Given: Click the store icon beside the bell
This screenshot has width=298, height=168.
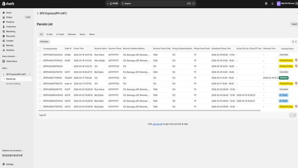Looking at the screenshot, I should click(266, 4).
